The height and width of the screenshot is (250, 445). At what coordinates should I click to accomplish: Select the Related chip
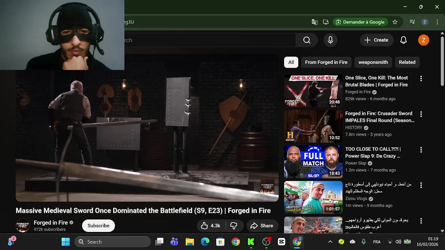tap(407, 62)
